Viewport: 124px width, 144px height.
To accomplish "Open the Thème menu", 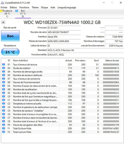I will point(35,7).
